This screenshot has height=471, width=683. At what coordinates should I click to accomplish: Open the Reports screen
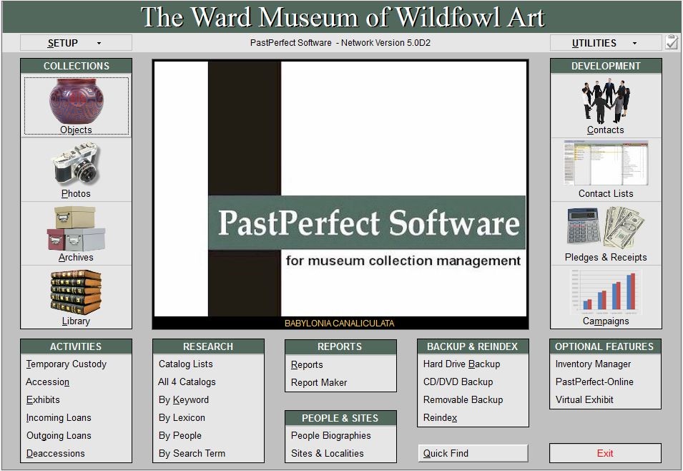coord(307,364)
